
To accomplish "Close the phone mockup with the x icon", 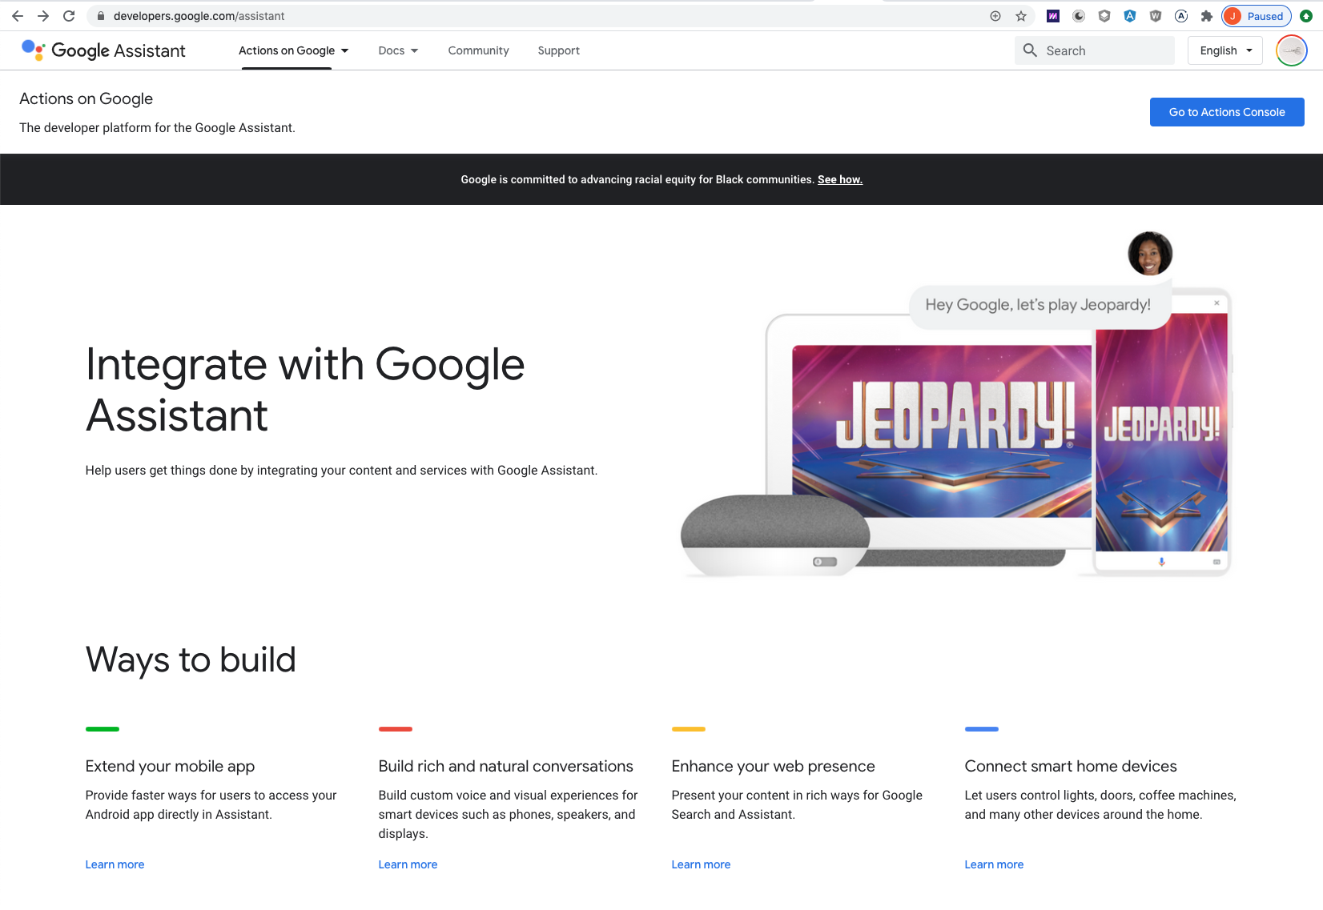I will point(1216,303).
